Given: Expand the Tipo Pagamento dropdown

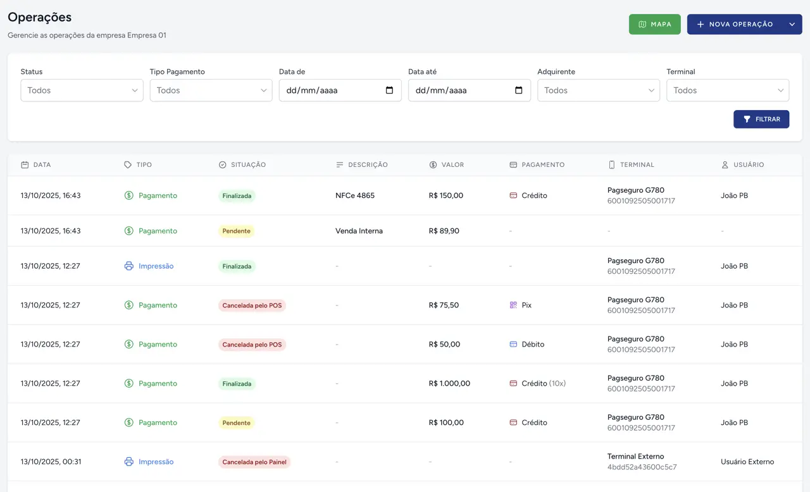Looking at the screenshot, I should [x=211, y=90].
